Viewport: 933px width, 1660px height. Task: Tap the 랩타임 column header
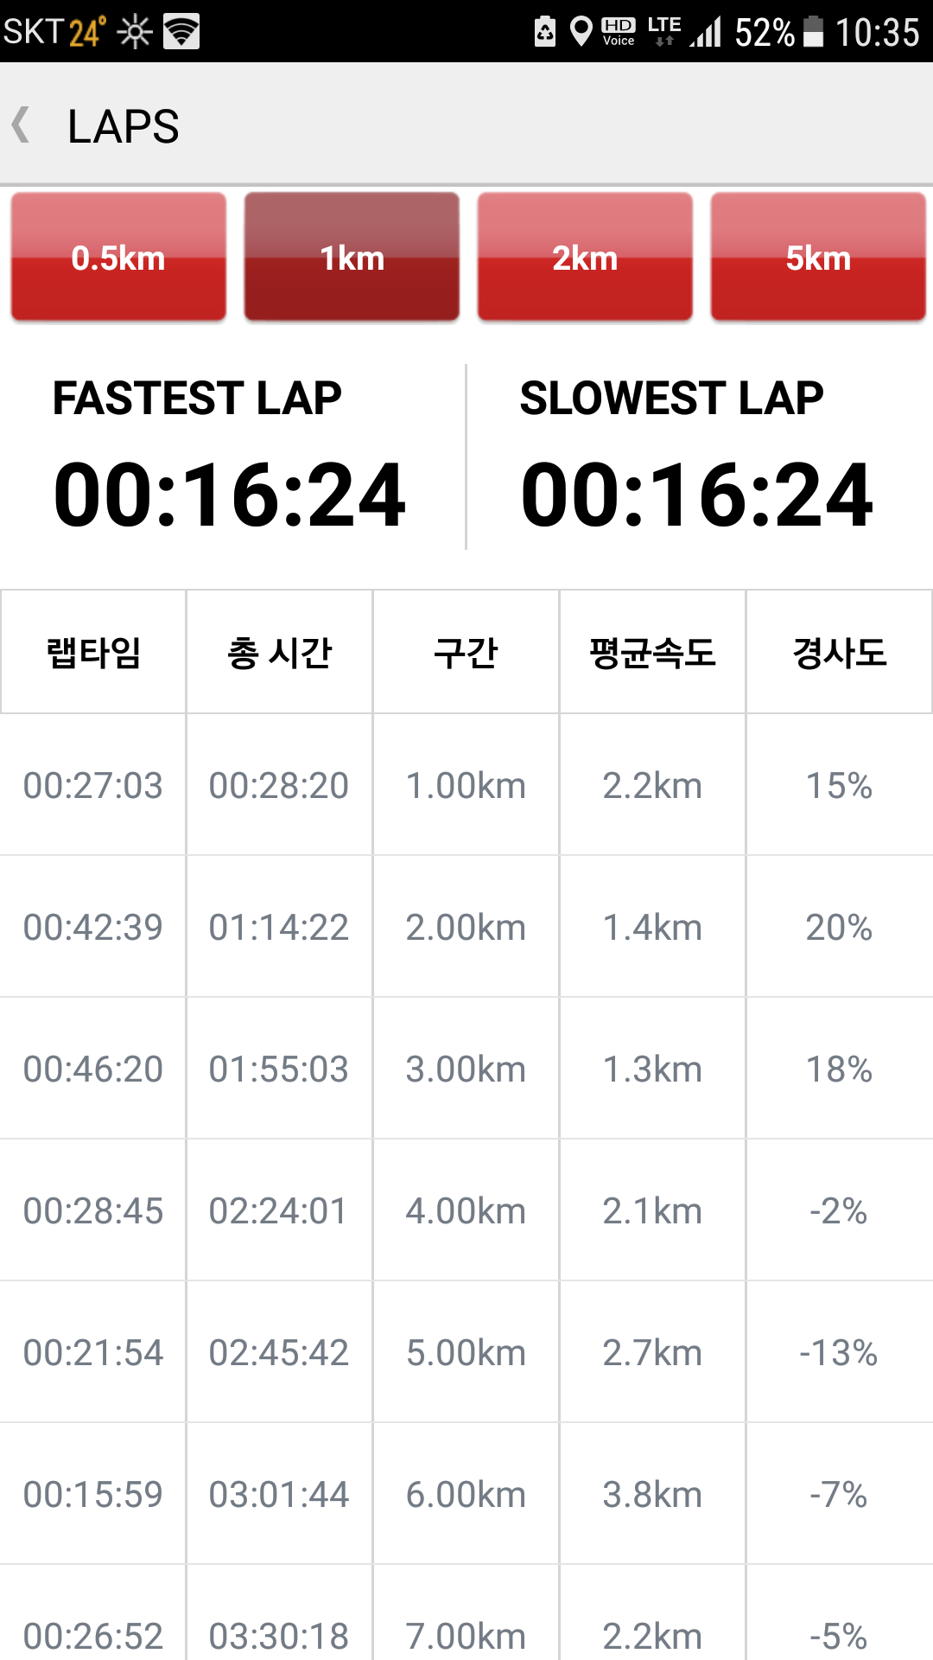click(x=93, y=652)
